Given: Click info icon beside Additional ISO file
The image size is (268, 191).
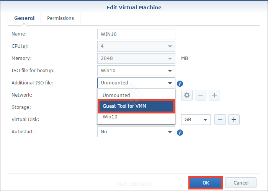Looking at the screenshot, I should coord(180,83).
